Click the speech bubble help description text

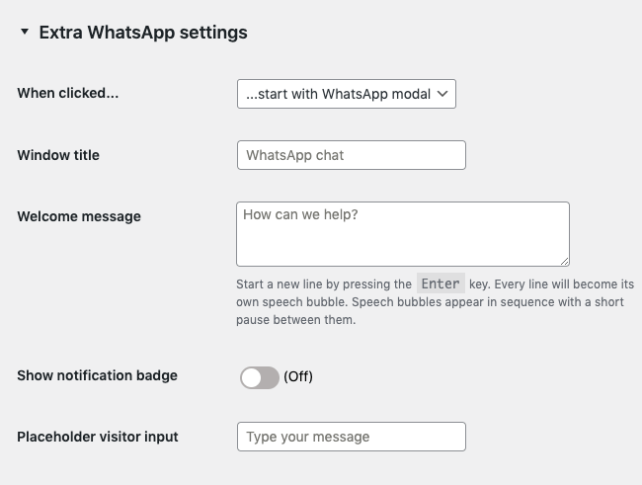tap(430, 302)
